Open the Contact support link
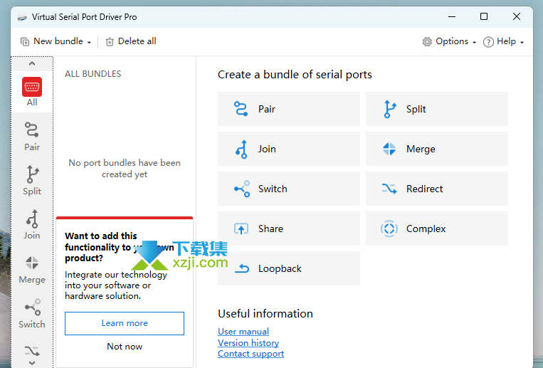The image size is (543, 368). coord(251,354)
